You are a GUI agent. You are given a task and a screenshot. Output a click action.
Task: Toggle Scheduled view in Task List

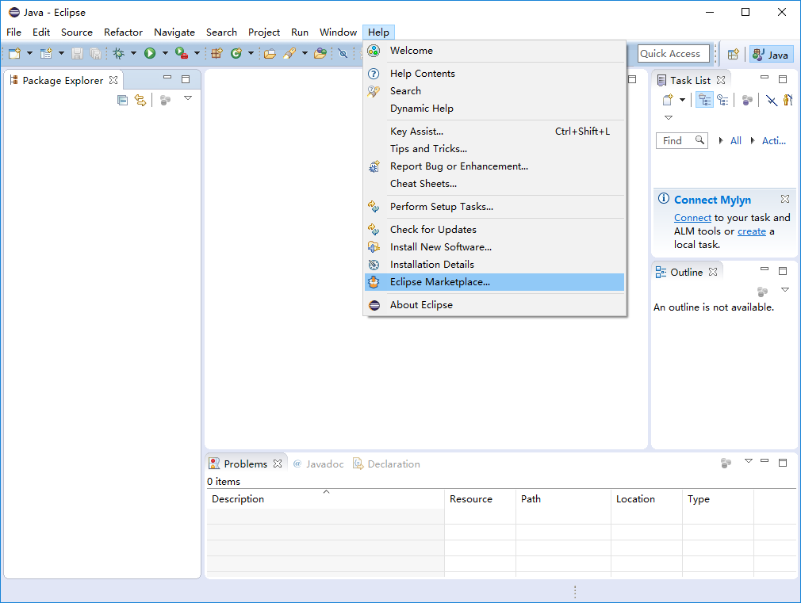tap(722, 100)
